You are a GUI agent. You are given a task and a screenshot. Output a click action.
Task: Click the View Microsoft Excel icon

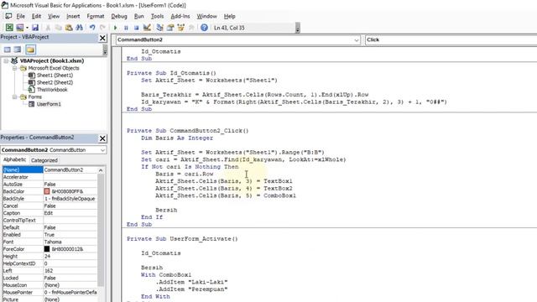(x=9, y=28)
